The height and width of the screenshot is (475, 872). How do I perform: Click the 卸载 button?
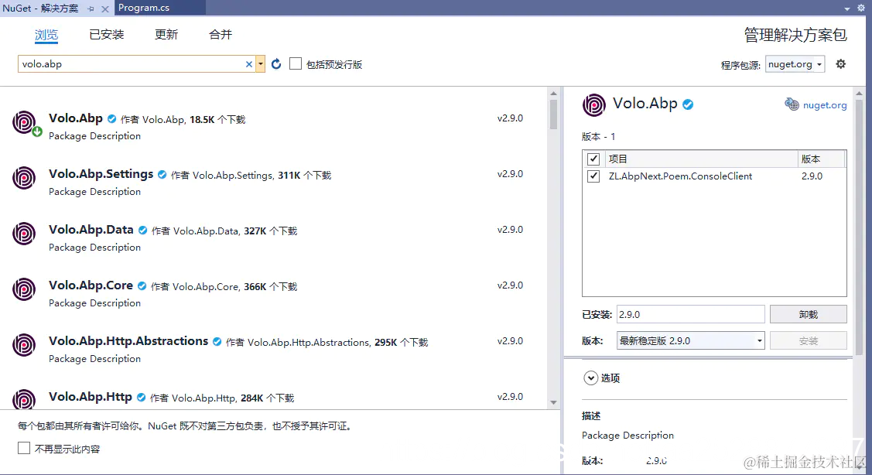808,314
